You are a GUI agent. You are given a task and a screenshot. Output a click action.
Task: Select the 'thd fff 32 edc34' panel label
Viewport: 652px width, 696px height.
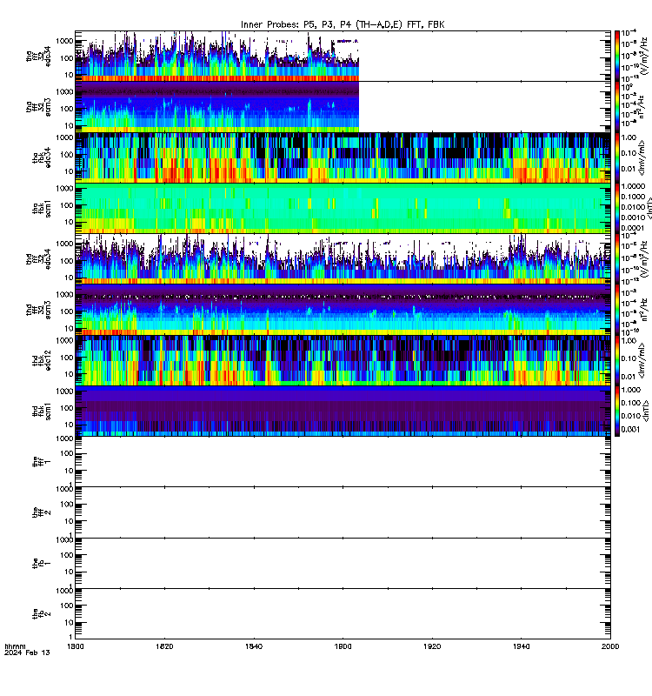tap(38, 259)
